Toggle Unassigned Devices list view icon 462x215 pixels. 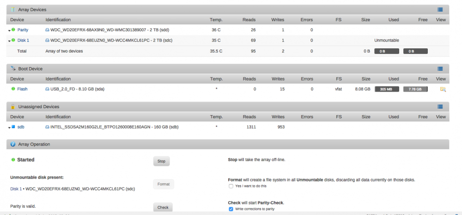coord(440,107)
